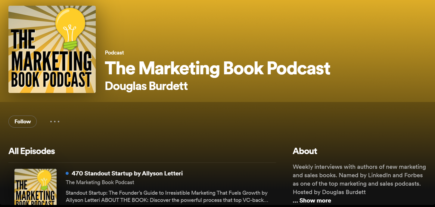Select the About heading
435x207 pixels.
305,151
